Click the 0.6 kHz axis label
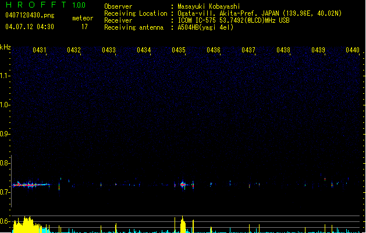 5,221
